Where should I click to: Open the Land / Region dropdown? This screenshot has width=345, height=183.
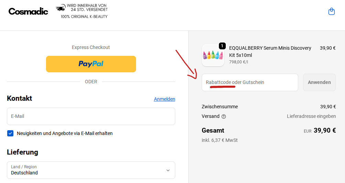(x=91, y=170)
